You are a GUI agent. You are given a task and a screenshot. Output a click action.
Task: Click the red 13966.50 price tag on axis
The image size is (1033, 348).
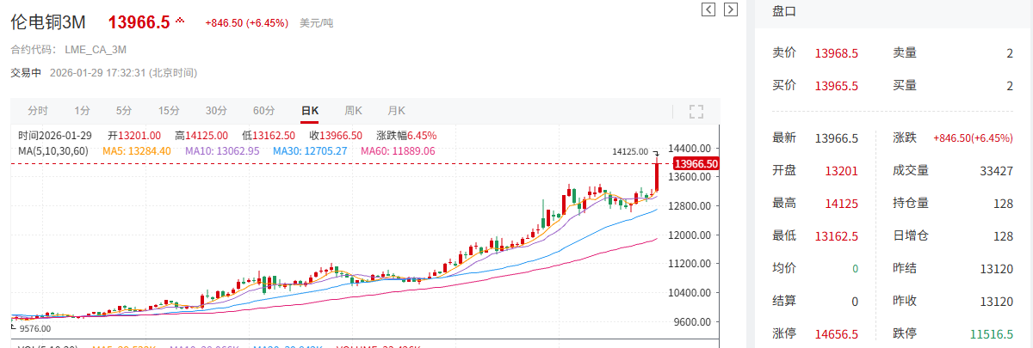[x=696, y=163]
